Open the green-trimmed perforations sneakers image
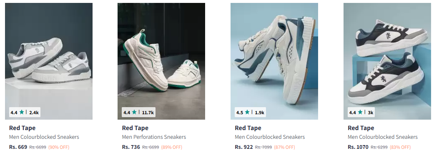 pyautogui.click(x=161, y=61)
